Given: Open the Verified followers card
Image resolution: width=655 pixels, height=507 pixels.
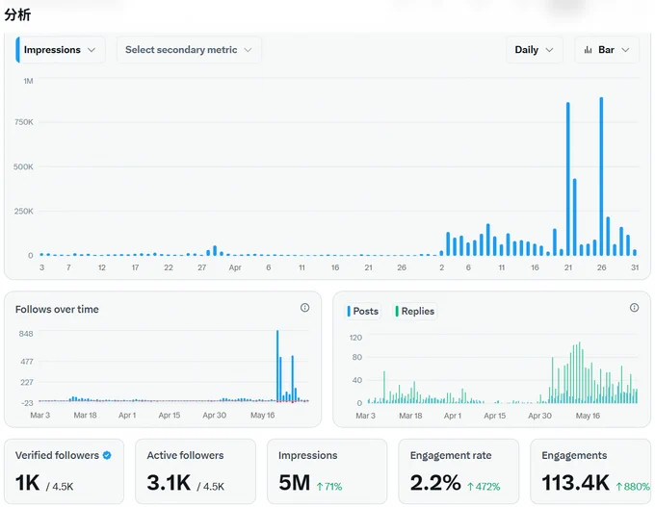Looking at the screenshot, I should [x=64, y=471].
